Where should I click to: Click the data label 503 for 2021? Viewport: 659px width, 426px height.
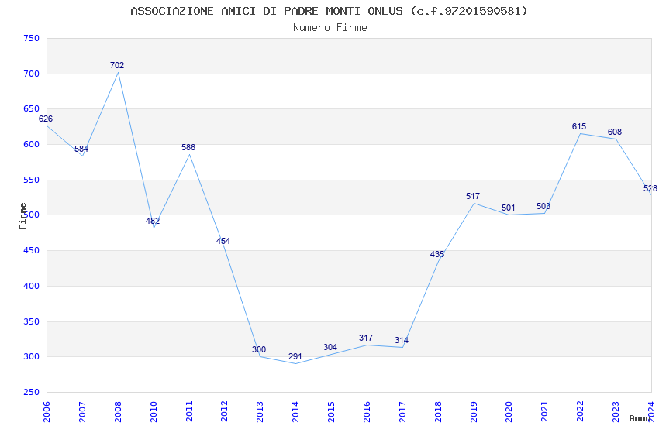[543, 206]
